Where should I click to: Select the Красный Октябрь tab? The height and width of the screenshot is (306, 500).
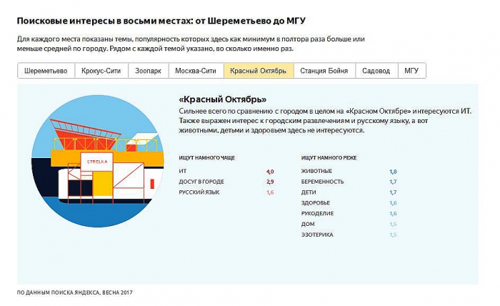pyautogui.click(x=259, y=71)
